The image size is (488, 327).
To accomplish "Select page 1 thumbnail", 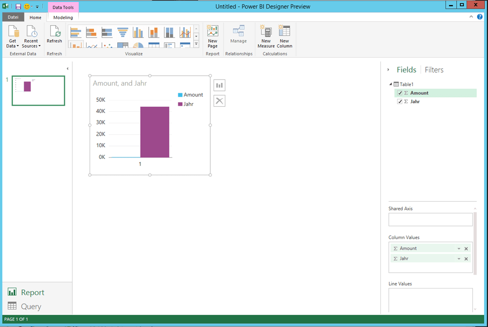I will pyautogui.click(x=38, y=91).
